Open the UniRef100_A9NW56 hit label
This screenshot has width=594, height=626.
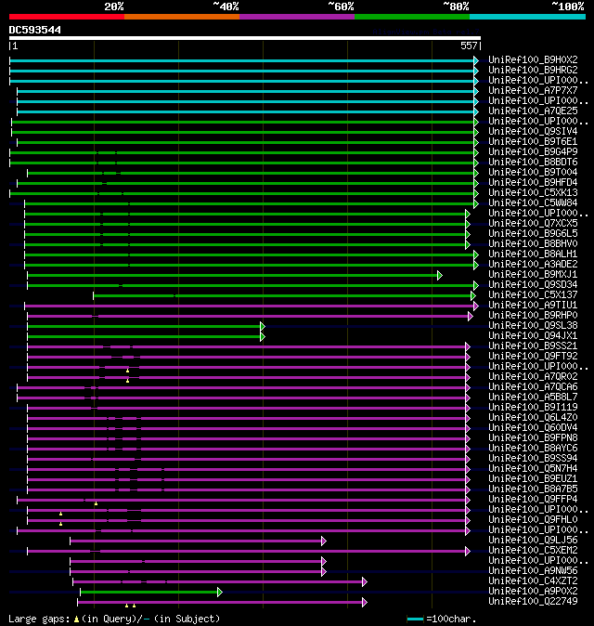tap(533, 571)
